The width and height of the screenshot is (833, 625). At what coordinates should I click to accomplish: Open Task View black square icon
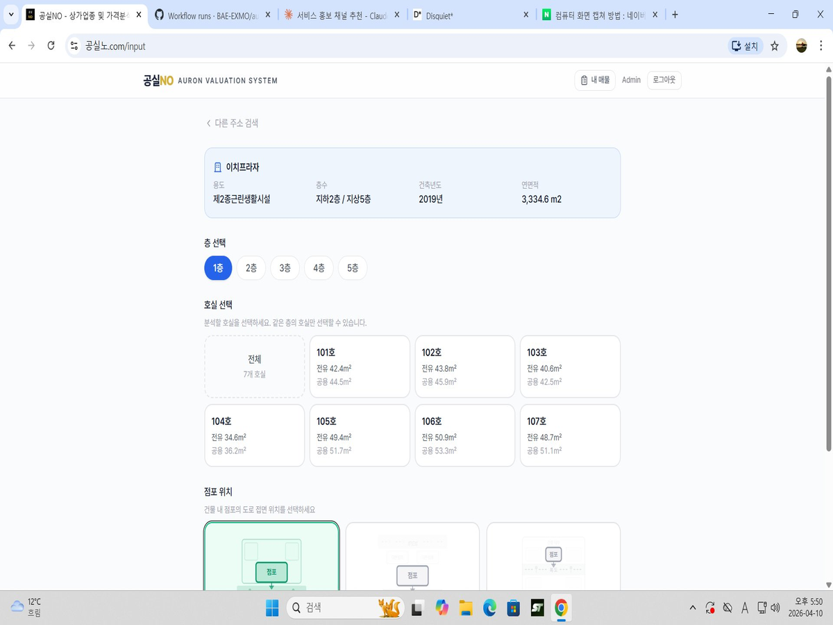[417, 608]
